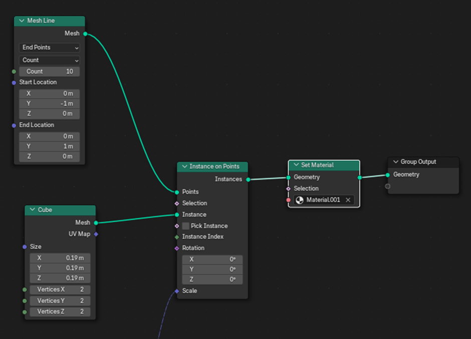The width and height of the screenshot is (471, 339).
Task: Remove Material.001 using the X icon
Action: point(348,200)
